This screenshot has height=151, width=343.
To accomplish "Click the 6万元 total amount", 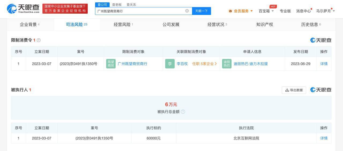I will (x=171, y=104).
